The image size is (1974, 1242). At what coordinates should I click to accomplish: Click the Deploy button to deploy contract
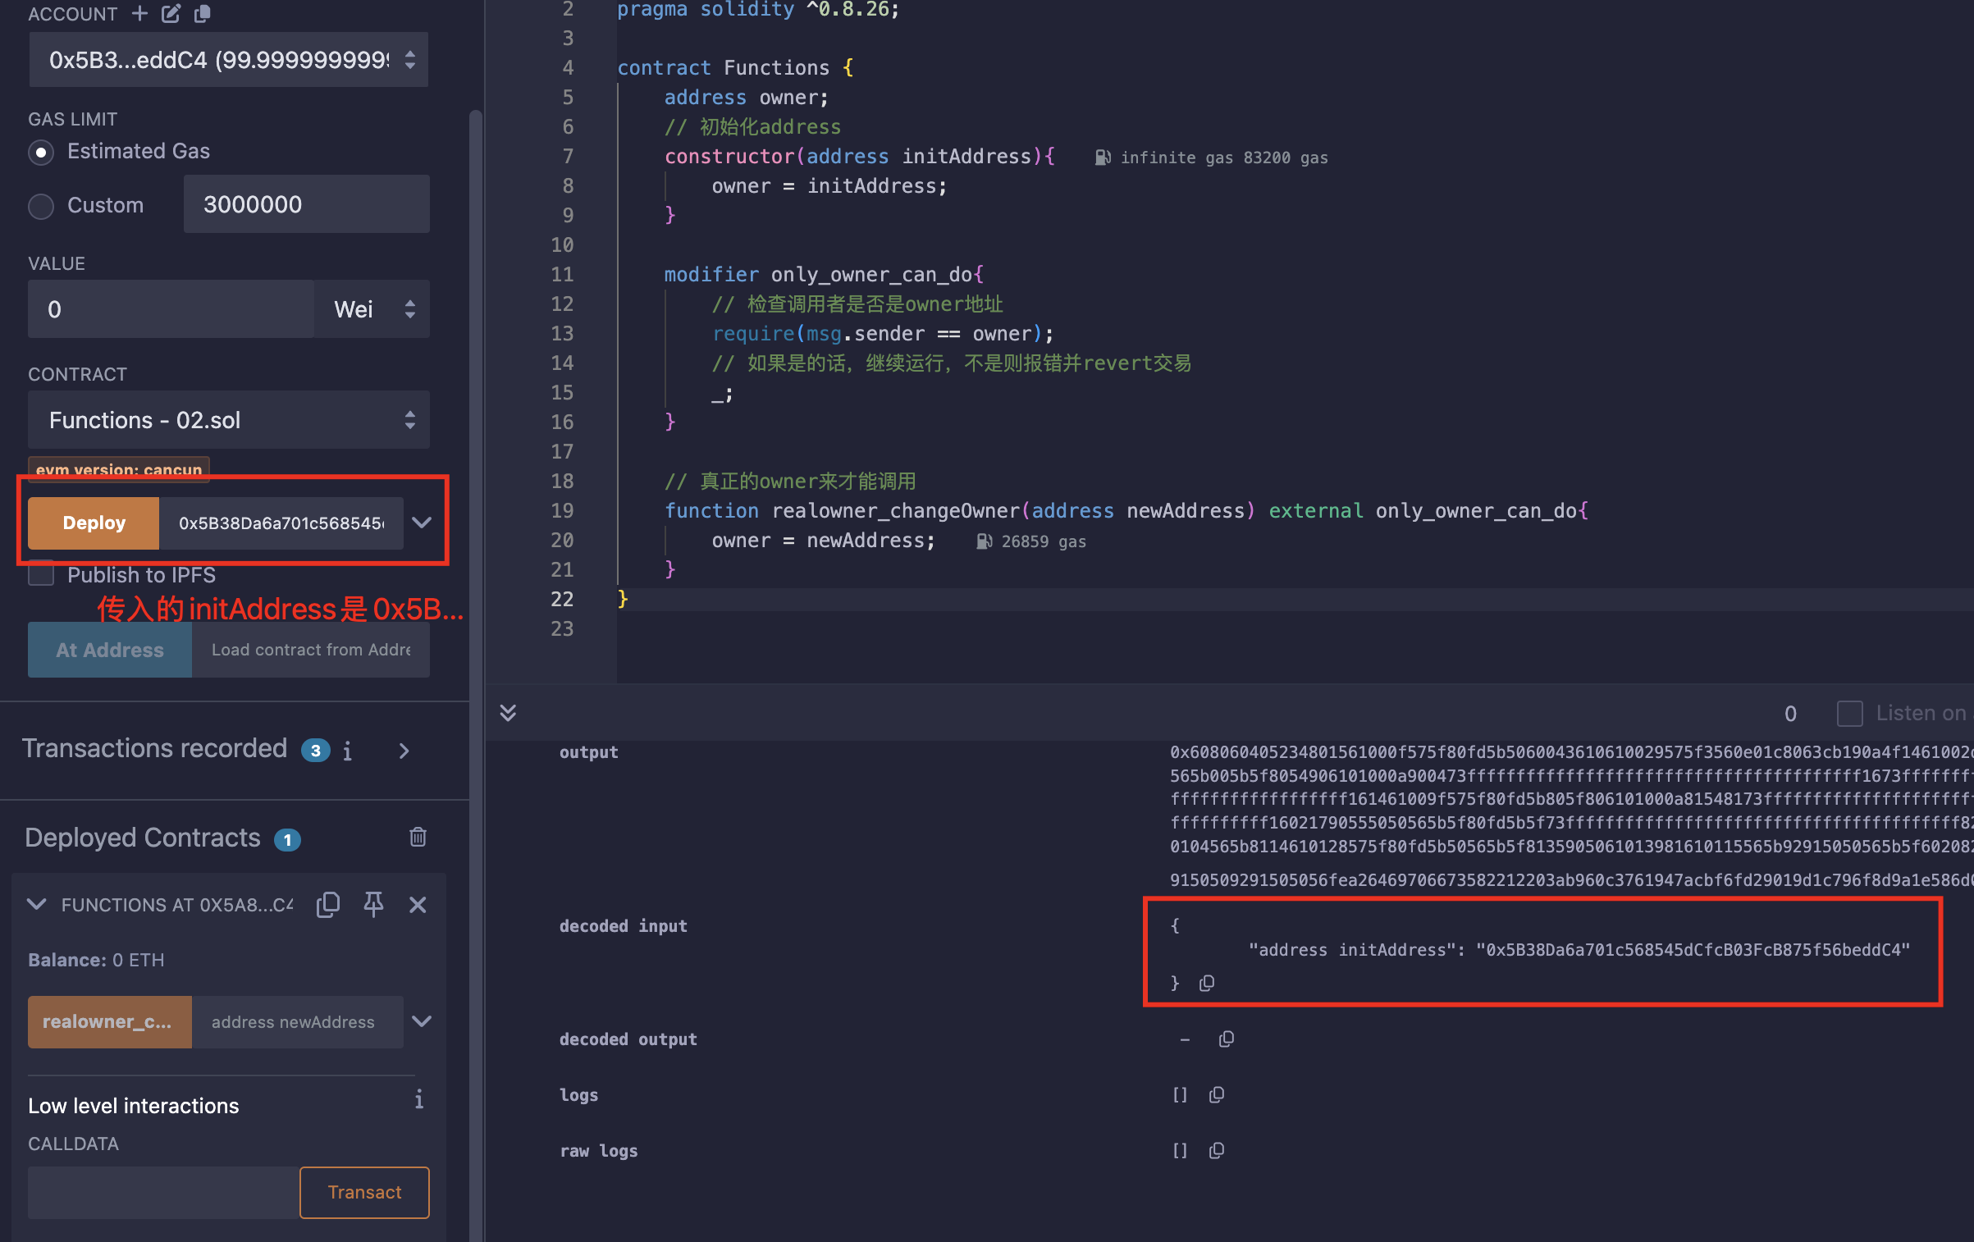[x=93, y=523]
